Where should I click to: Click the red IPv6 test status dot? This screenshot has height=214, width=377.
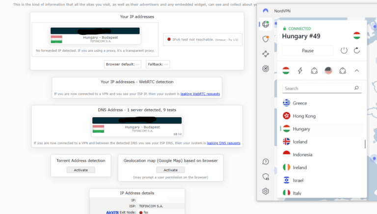point(169,39)
